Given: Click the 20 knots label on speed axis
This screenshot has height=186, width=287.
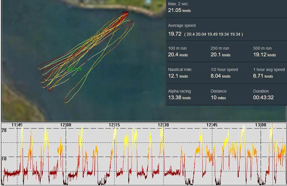Looking at the screenshot, I should click(x=4, y=130).
